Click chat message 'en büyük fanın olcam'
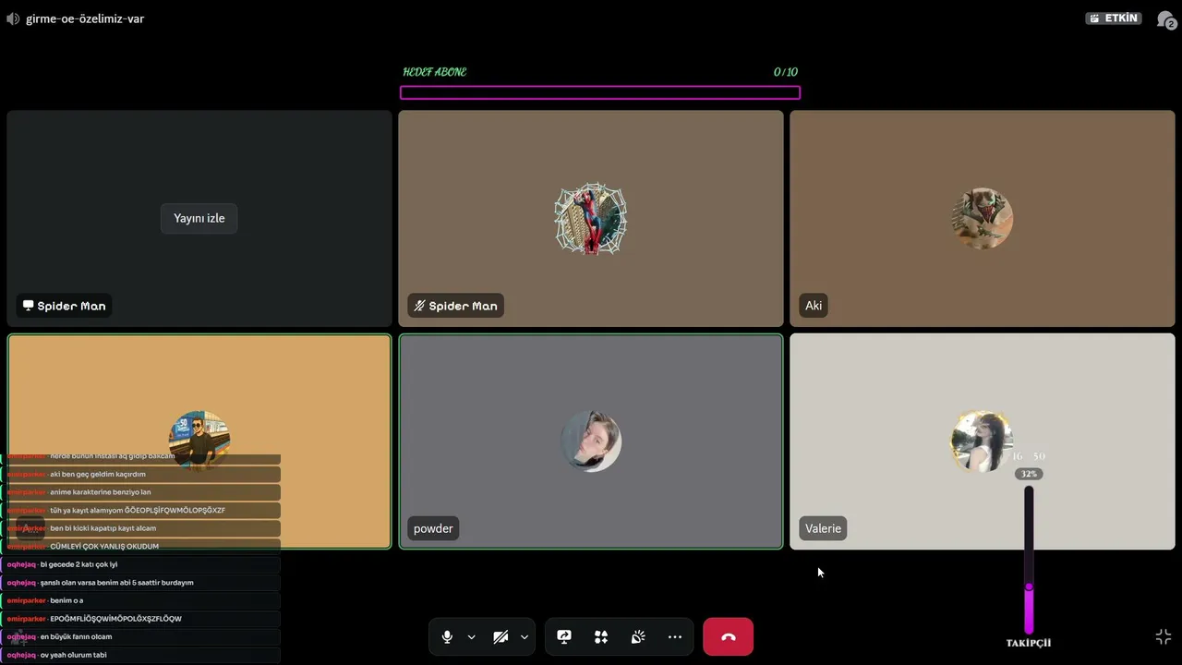The image size is (1182, 665). tap(76, 637)
